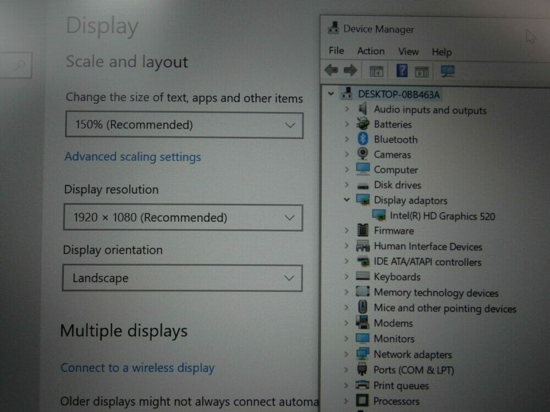Image resolution: width=550 pixels, height=412 pixels.
Task: Click the Settings search magnifier icon
Action: coord(20,65)
